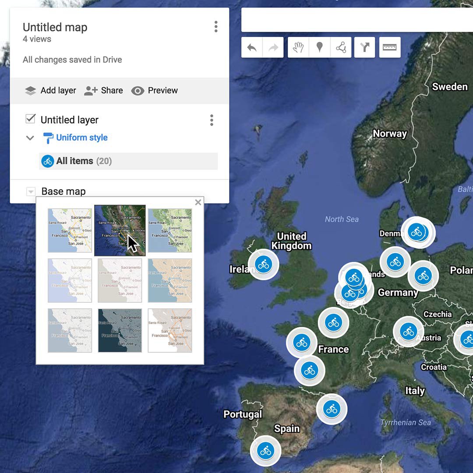
Task: Toggle the Base map dropdown arrow
Action: (x=31, y=191)
